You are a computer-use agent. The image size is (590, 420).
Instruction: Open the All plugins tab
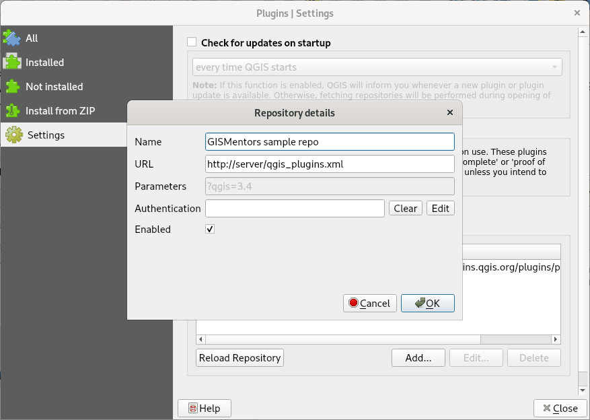pos(87,38)
